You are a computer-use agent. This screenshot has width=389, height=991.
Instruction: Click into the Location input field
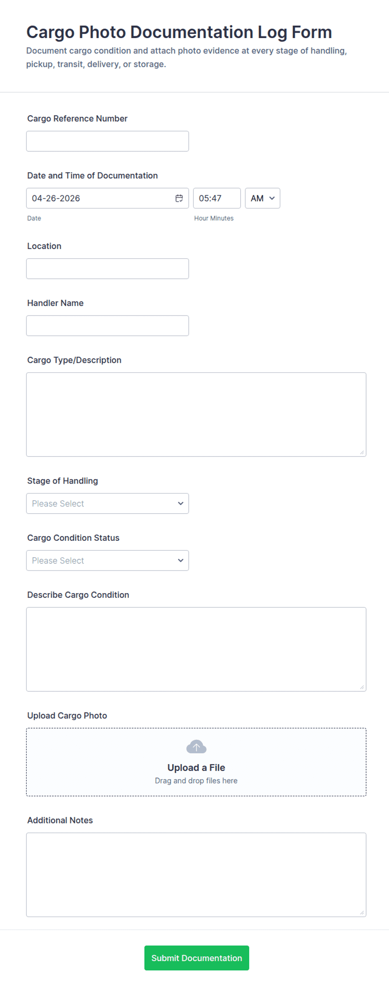click(107, 269)
